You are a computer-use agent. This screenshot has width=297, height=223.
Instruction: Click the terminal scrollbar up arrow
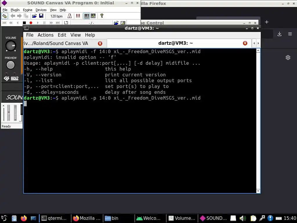pos(258,51)
